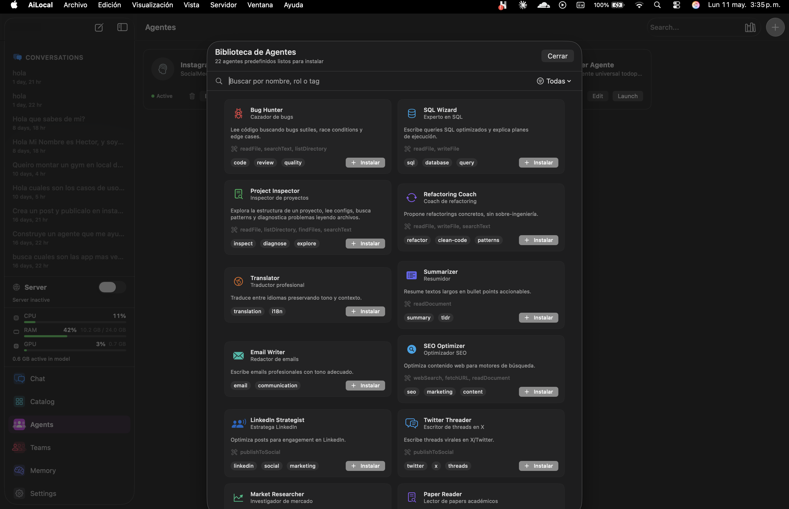Image resolution: width=789 pixels, height=509 pixels.
Task: Click the Email Writer envelope icon
Action: coord(238,356)
